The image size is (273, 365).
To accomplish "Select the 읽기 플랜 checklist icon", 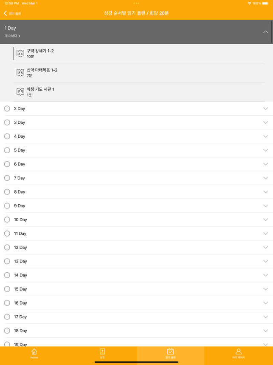I will pos(170,351).
